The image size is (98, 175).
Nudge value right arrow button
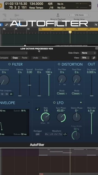pos(89,15)
